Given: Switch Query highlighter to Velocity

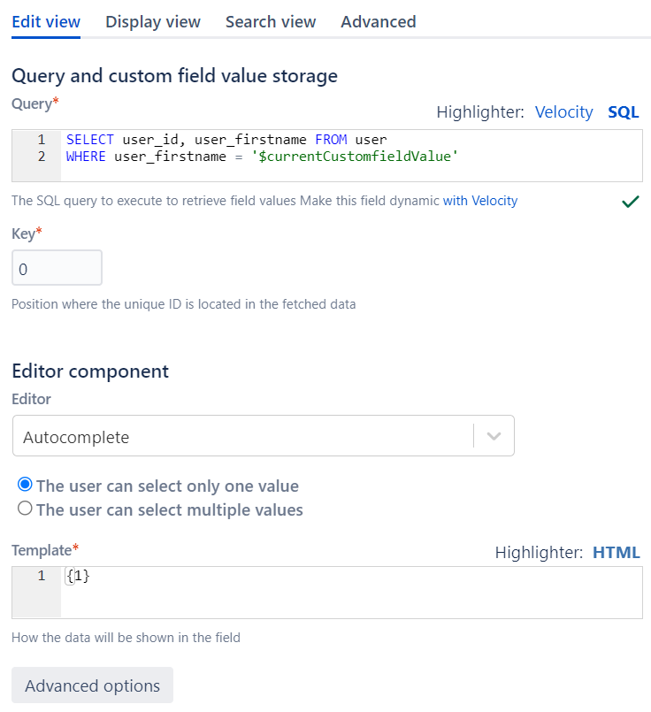Looking at the screenshot, I should coord(563,112).
